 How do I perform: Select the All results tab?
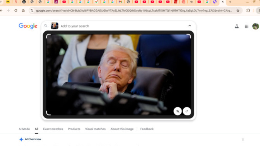pos(36,129)
